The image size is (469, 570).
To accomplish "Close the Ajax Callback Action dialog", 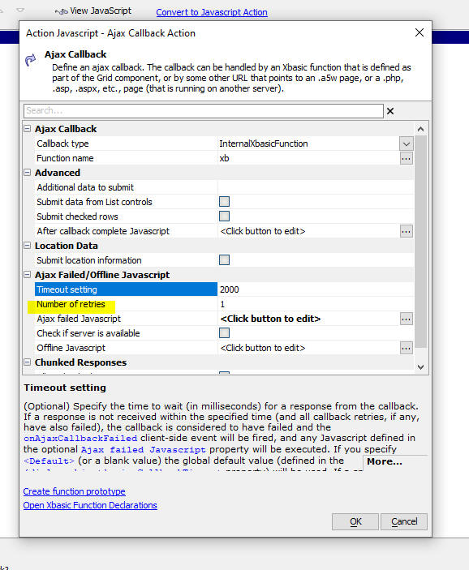I will pos(420,32).
